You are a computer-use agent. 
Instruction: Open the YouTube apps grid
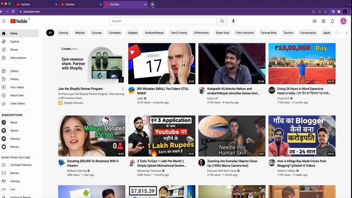point(323,21)
